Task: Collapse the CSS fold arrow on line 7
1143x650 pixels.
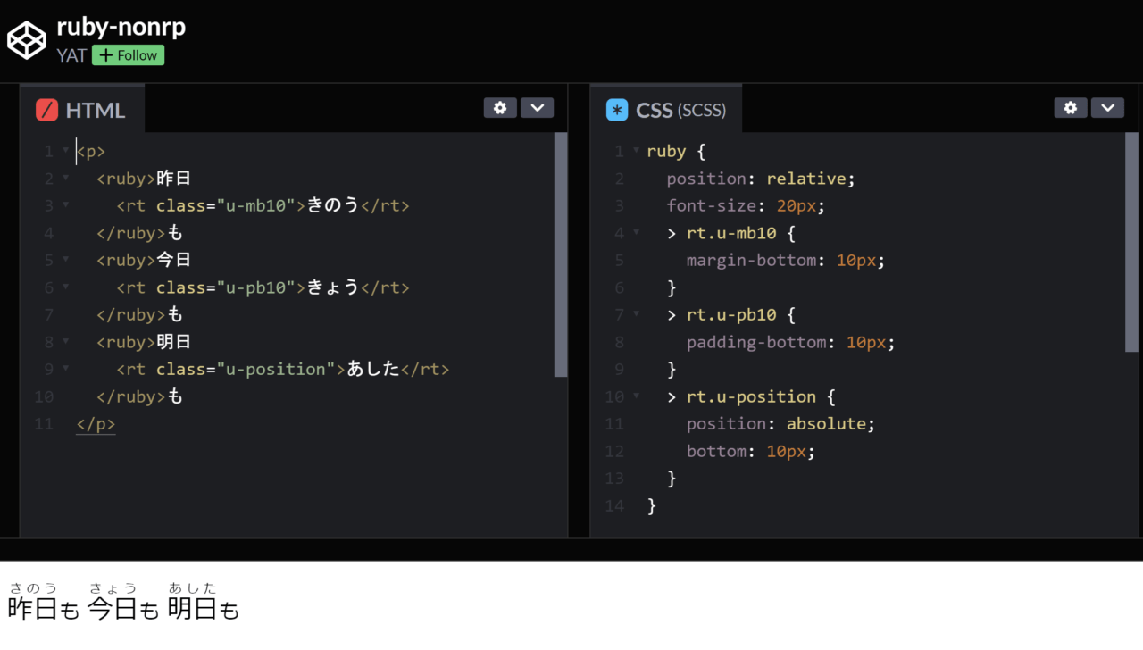Action: coord(636,314)
